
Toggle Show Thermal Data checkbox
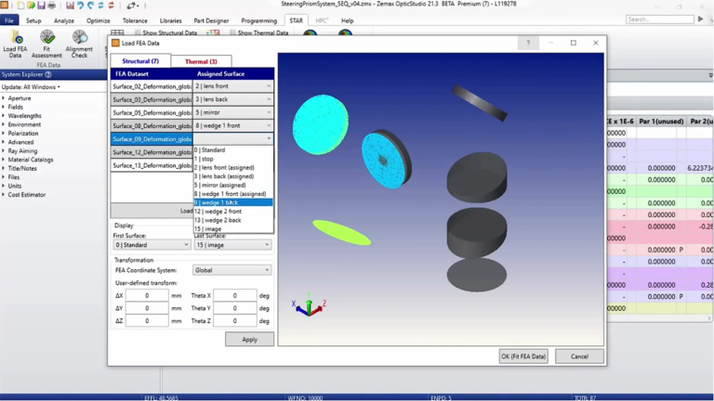[232, 32]
